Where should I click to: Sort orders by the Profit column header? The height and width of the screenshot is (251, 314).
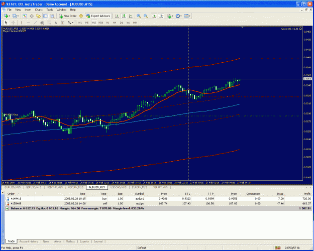[307, 194]
